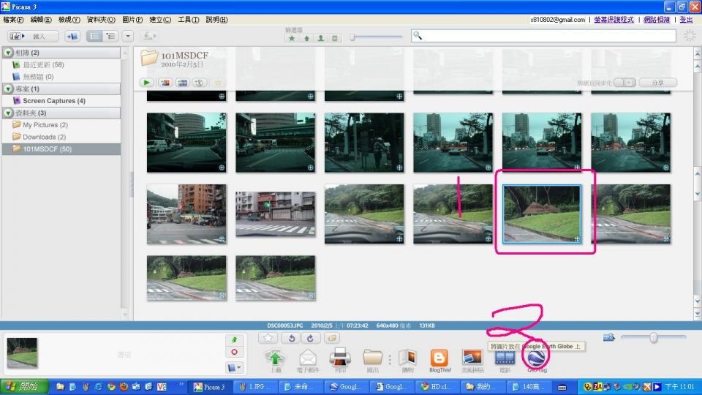Filter to show starred photos only
This screenshot has height=395, width=702.
coord(291,37)
